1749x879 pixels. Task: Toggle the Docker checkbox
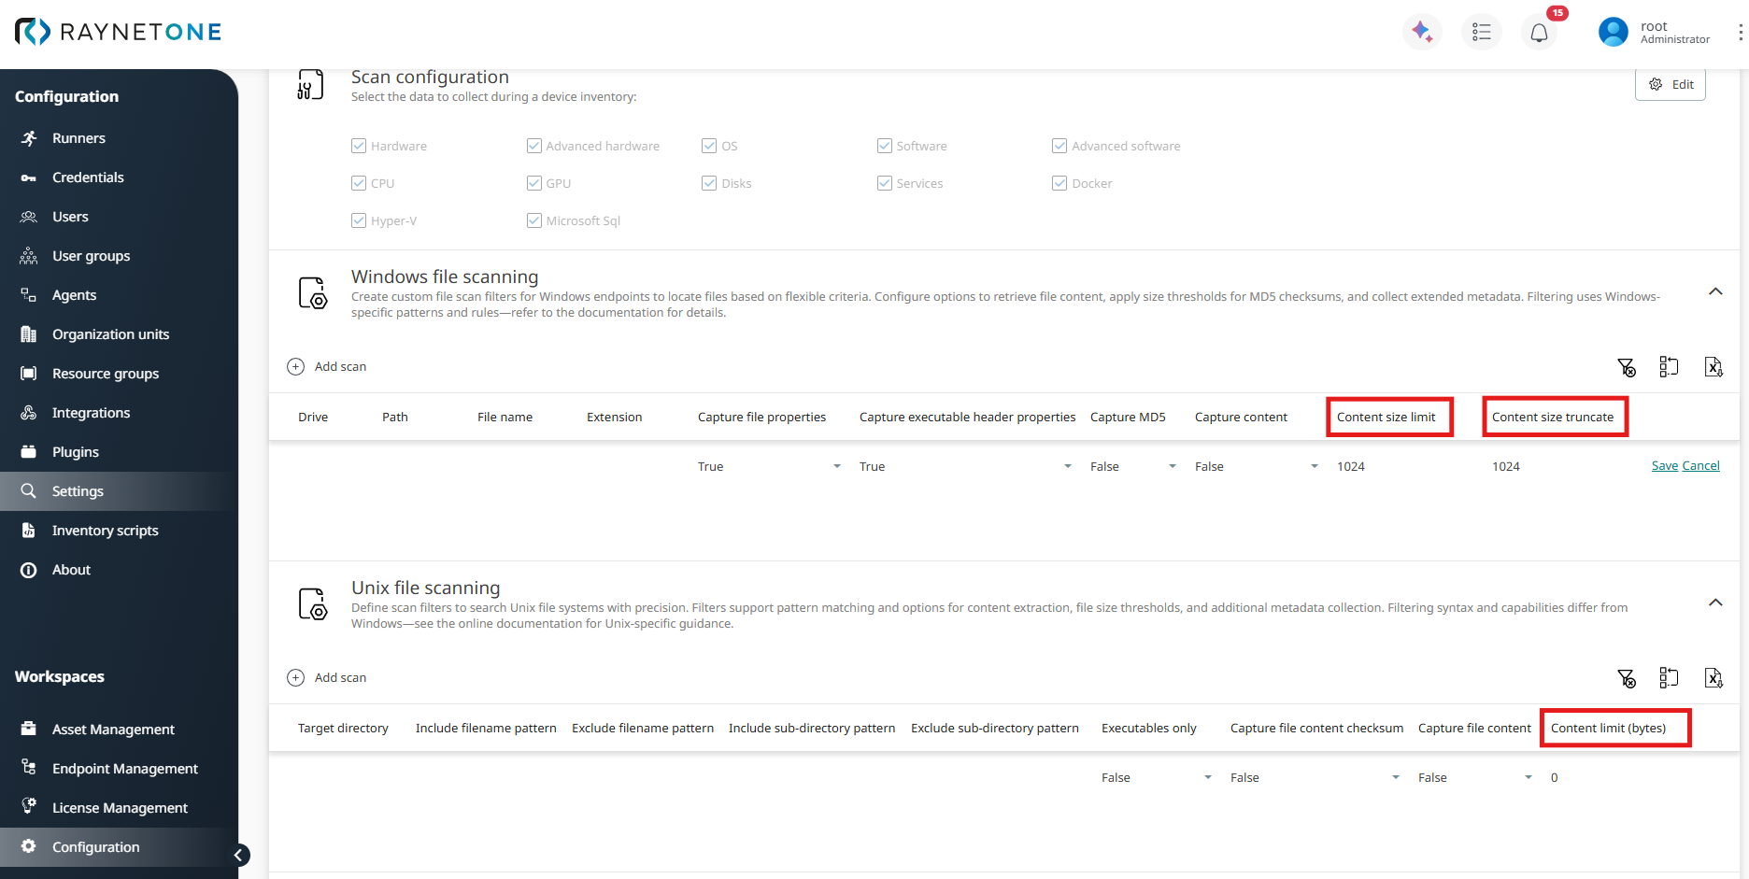1059,183
